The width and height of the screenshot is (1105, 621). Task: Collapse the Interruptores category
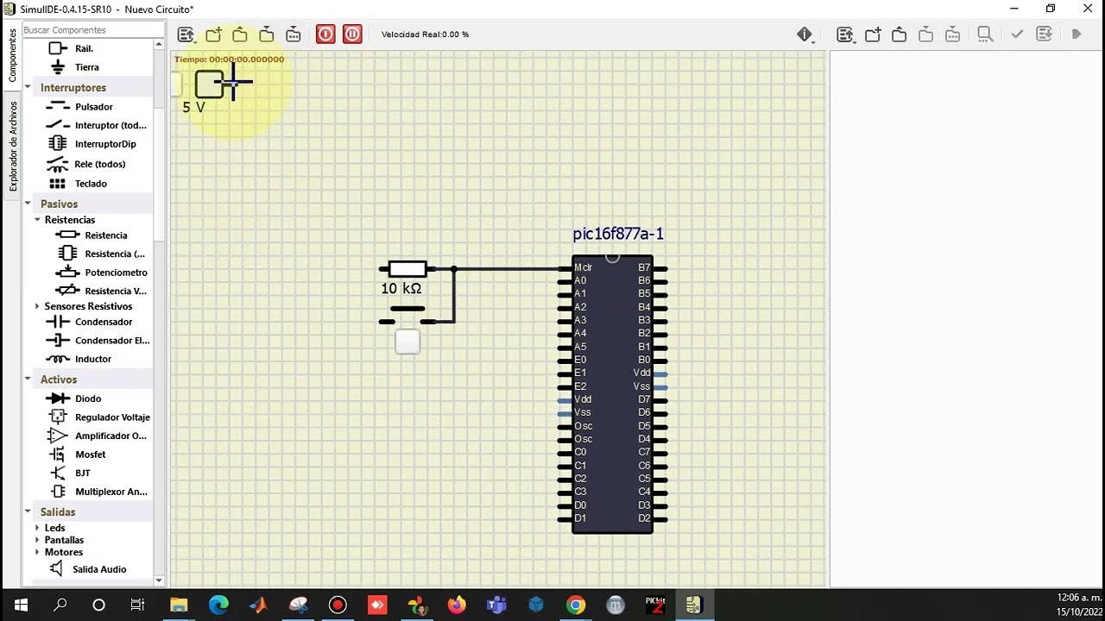coord(28,87)
